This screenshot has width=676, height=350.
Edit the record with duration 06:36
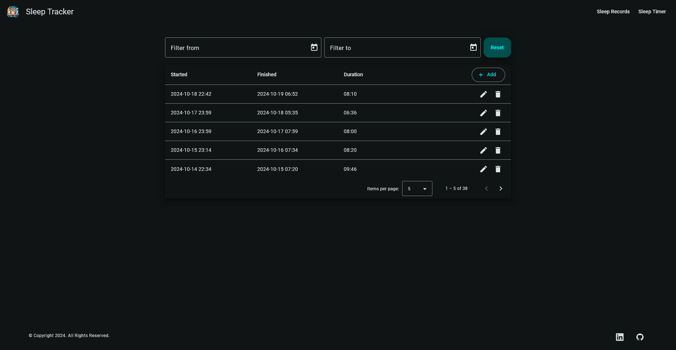pos(483,113)
